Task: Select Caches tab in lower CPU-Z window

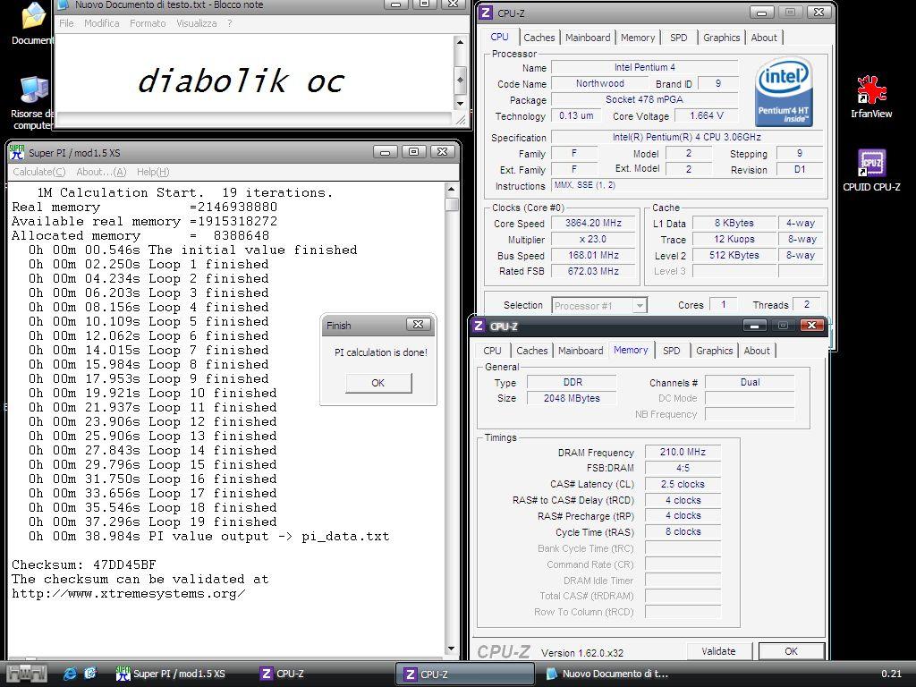Action: click(531, 351)
